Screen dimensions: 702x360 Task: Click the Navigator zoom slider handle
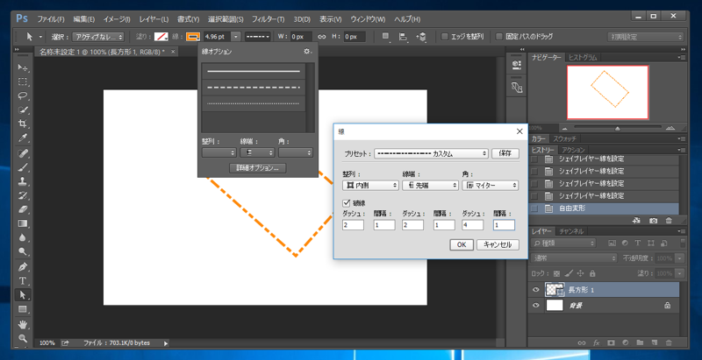click(618, 129)
